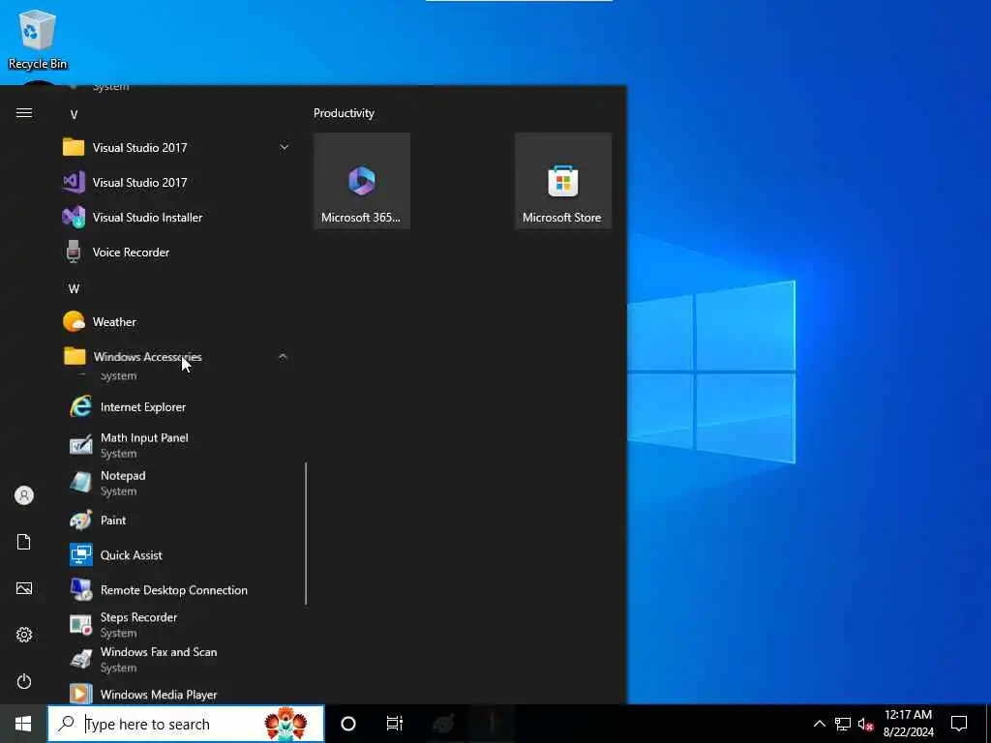
Task: Expand the Start menu hamburger button
Action: (x=24, y=113)
